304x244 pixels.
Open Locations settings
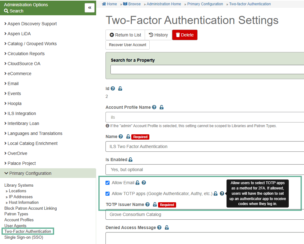(x=17, y=191)
